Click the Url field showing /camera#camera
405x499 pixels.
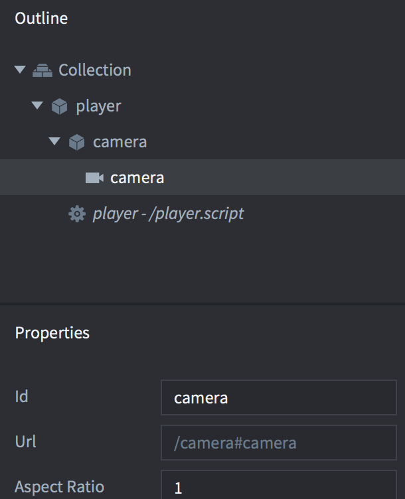278,443
